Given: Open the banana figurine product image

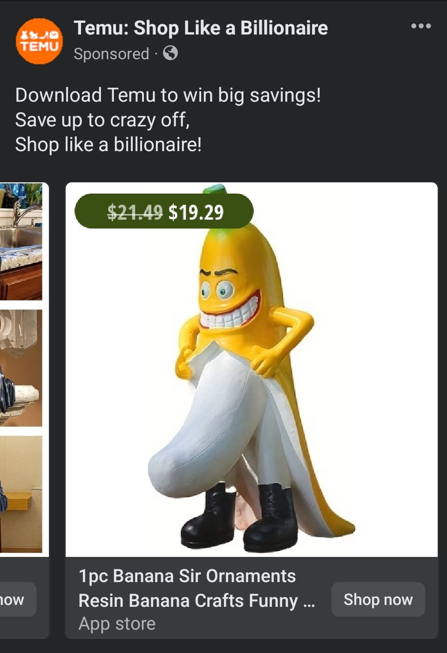Looking at the screenshot, I should pos(251,420).
